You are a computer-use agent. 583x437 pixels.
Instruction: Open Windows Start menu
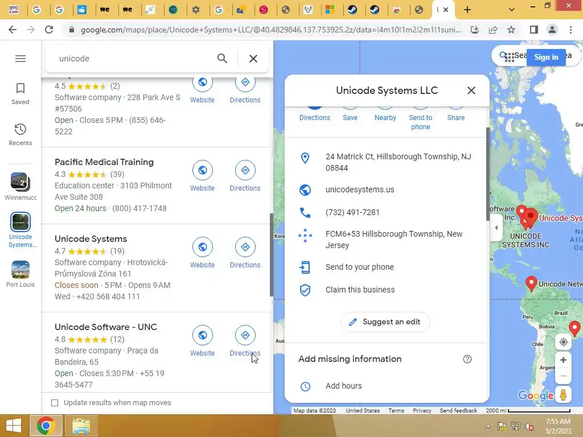coord(14,426)
